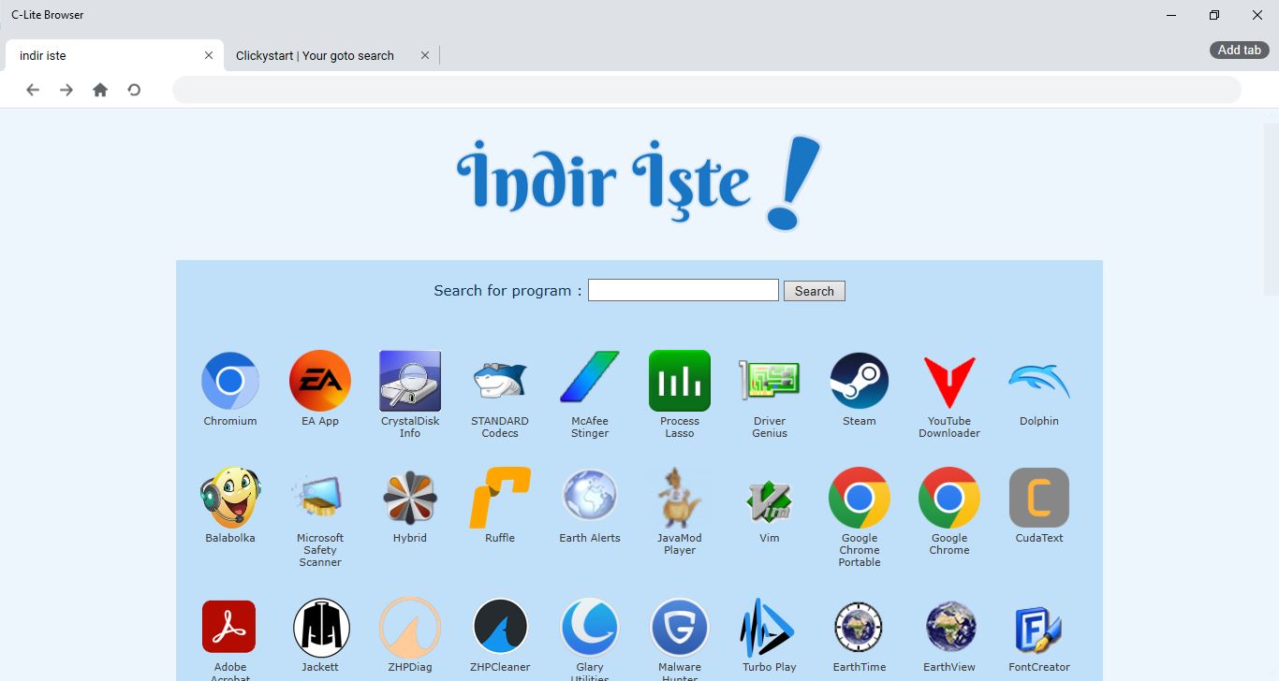Select the CrystalDisk Info icon
This screenshot has width=1279, height=681.
click(410, 381)
